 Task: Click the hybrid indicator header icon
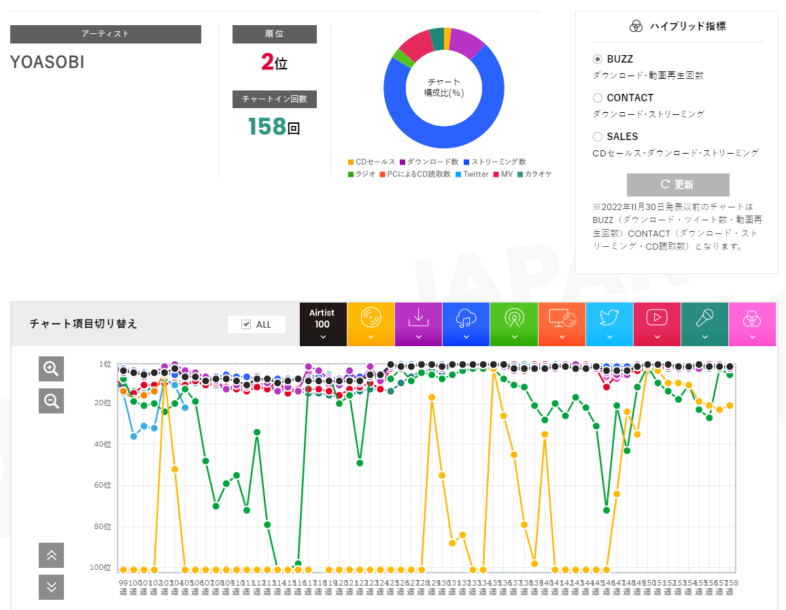[x=636, y=26]
